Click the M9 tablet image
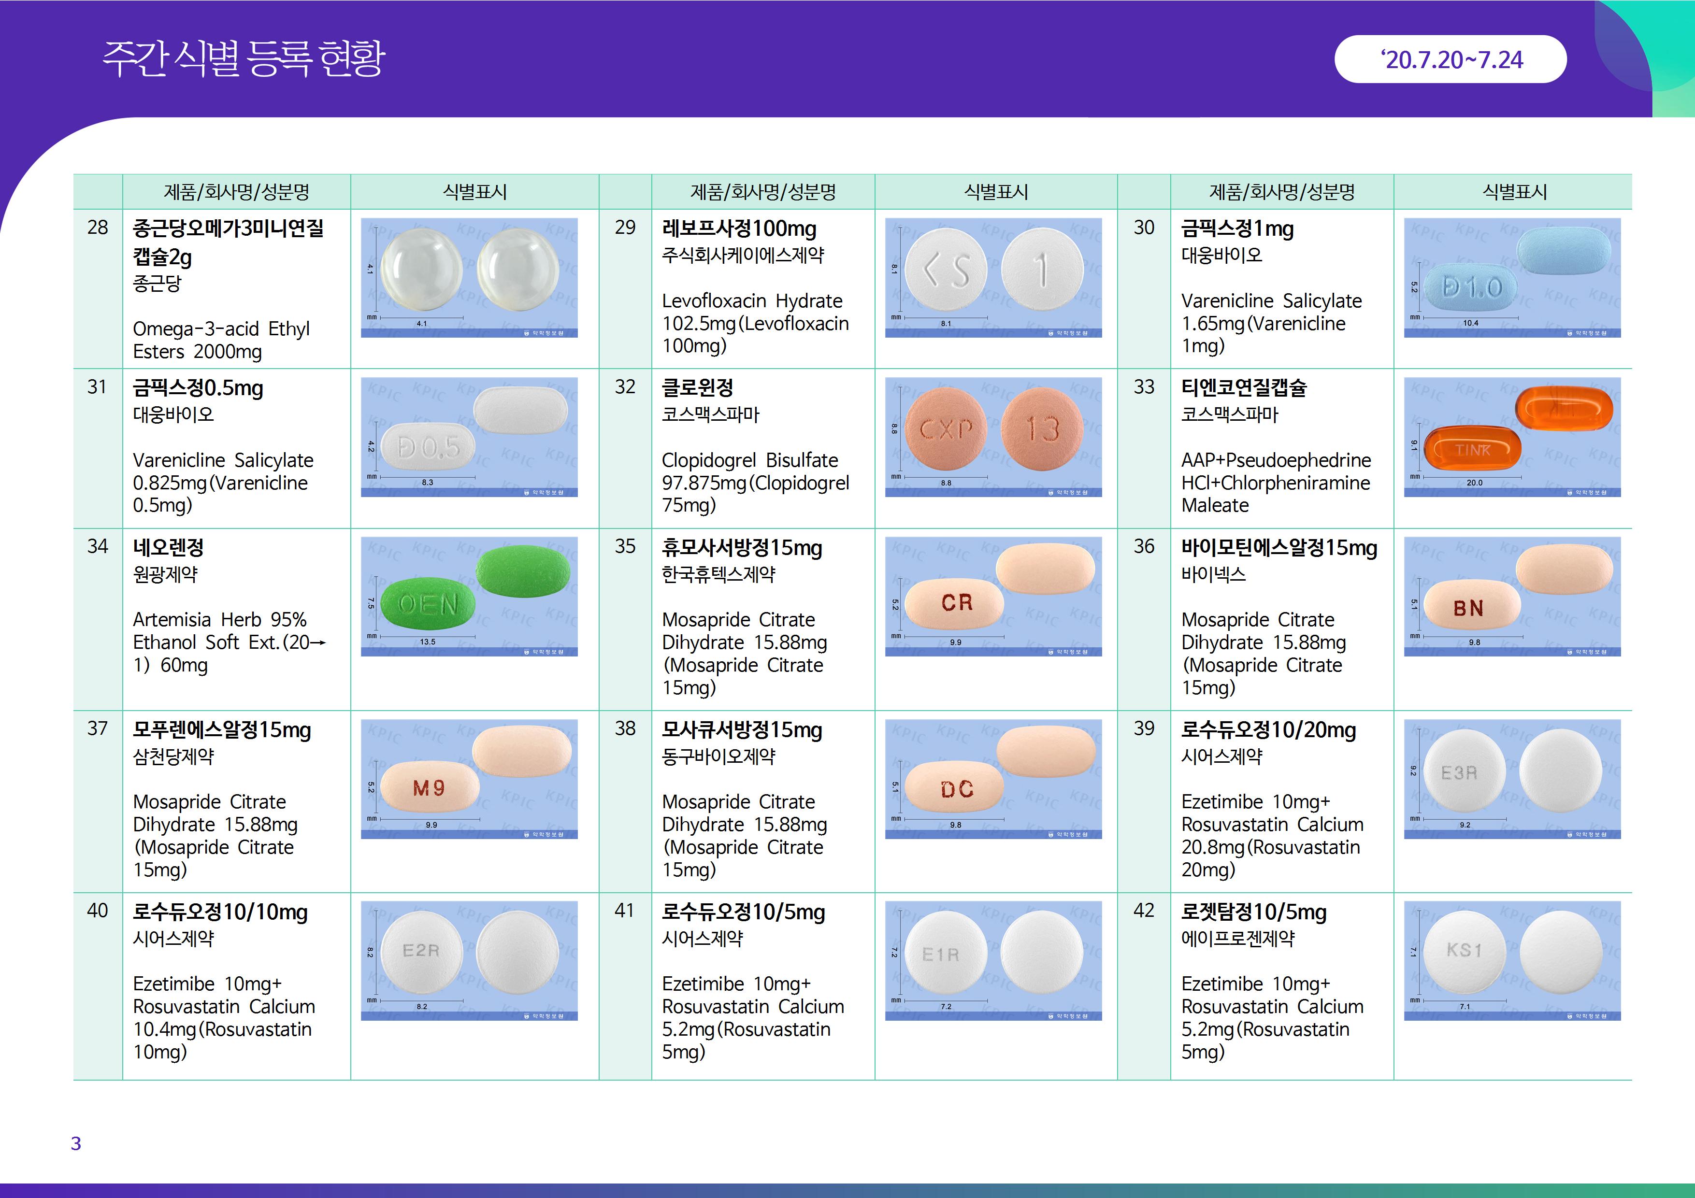 (x=469, y=779)
